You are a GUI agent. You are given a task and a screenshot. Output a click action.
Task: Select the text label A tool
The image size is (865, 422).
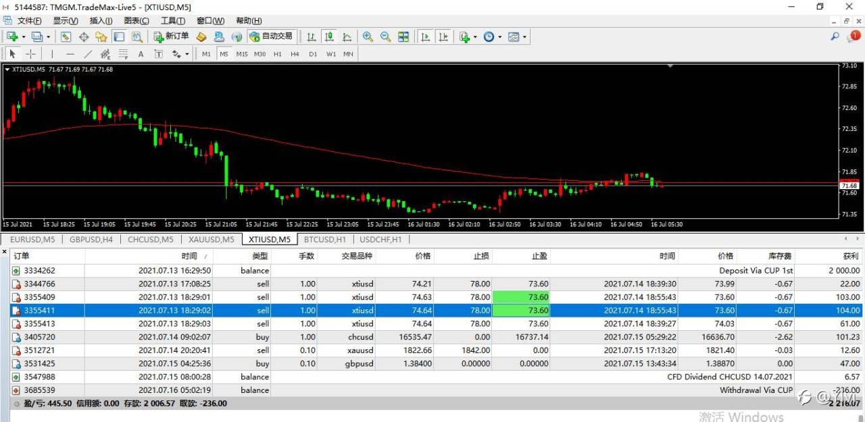coord(141,54)
